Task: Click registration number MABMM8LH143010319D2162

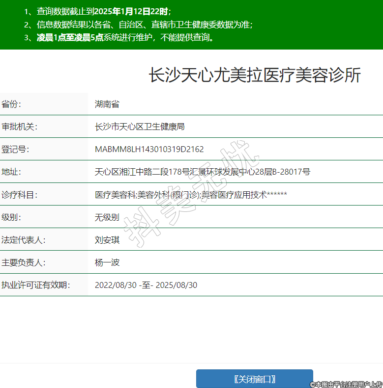Action: click(149, 149)
